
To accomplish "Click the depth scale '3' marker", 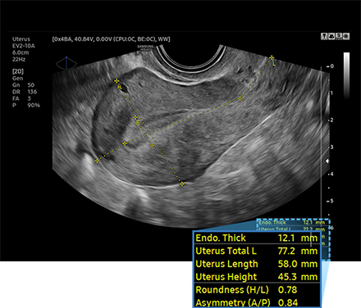I will [x=331, y=147].
